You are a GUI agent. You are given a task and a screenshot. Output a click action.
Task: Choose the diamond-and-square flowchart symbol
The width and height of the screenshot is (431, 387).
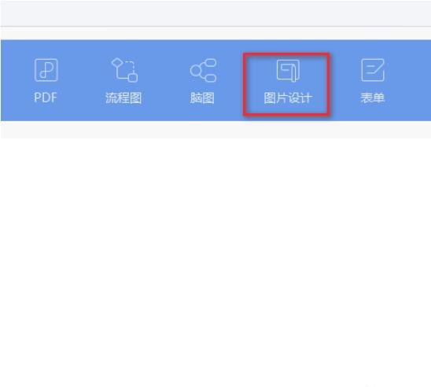(x=124, y=70)
